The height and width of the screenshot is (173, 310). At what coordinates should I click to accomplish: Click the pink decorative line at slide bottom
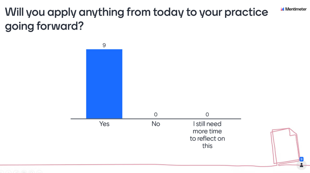[x=152, y=165]
